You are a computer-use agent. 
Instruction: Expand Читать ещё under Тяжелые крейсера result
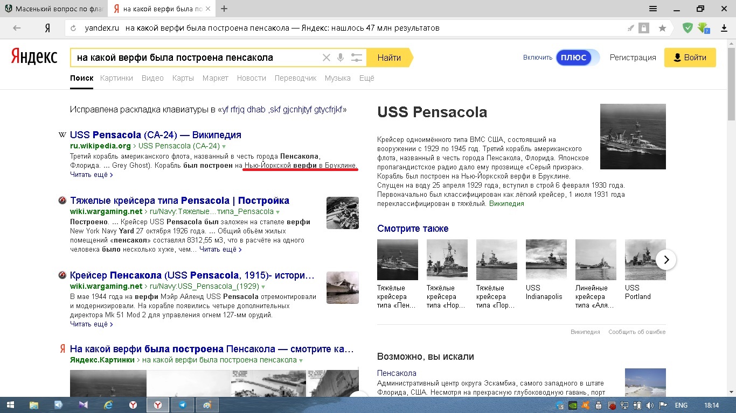click(x=220, y=250)
